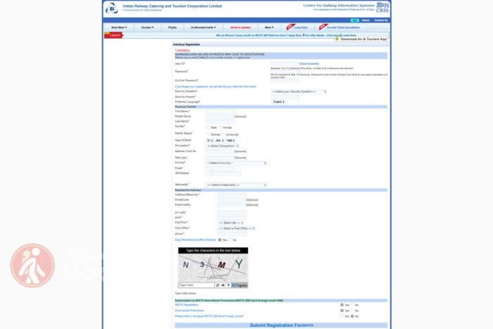Click Check Availability link for User ID
Viewport: 493px width, 329px height.
coord(309,64)
